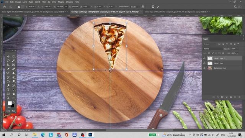This screenshot has height=138, width=245.
Task: Select the Healing Brush tool
Action: (x=14, y=69)
